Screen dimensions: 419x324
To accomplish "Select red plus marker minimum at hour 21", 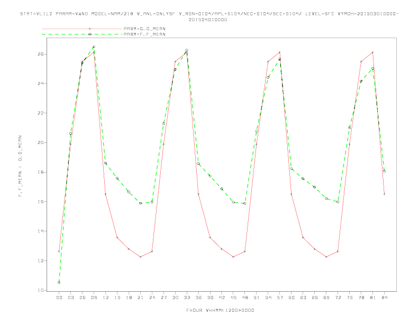I will coord(140,257).
